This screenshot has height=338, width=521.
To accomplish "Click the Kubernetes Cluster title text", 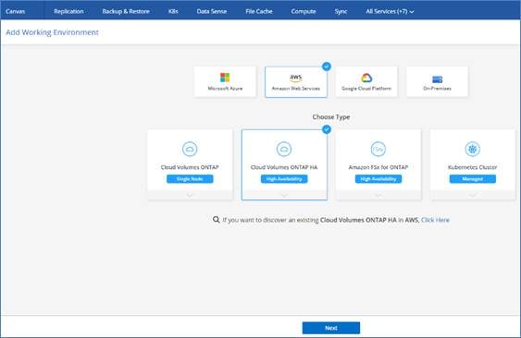I will click(x=473, y=167).
